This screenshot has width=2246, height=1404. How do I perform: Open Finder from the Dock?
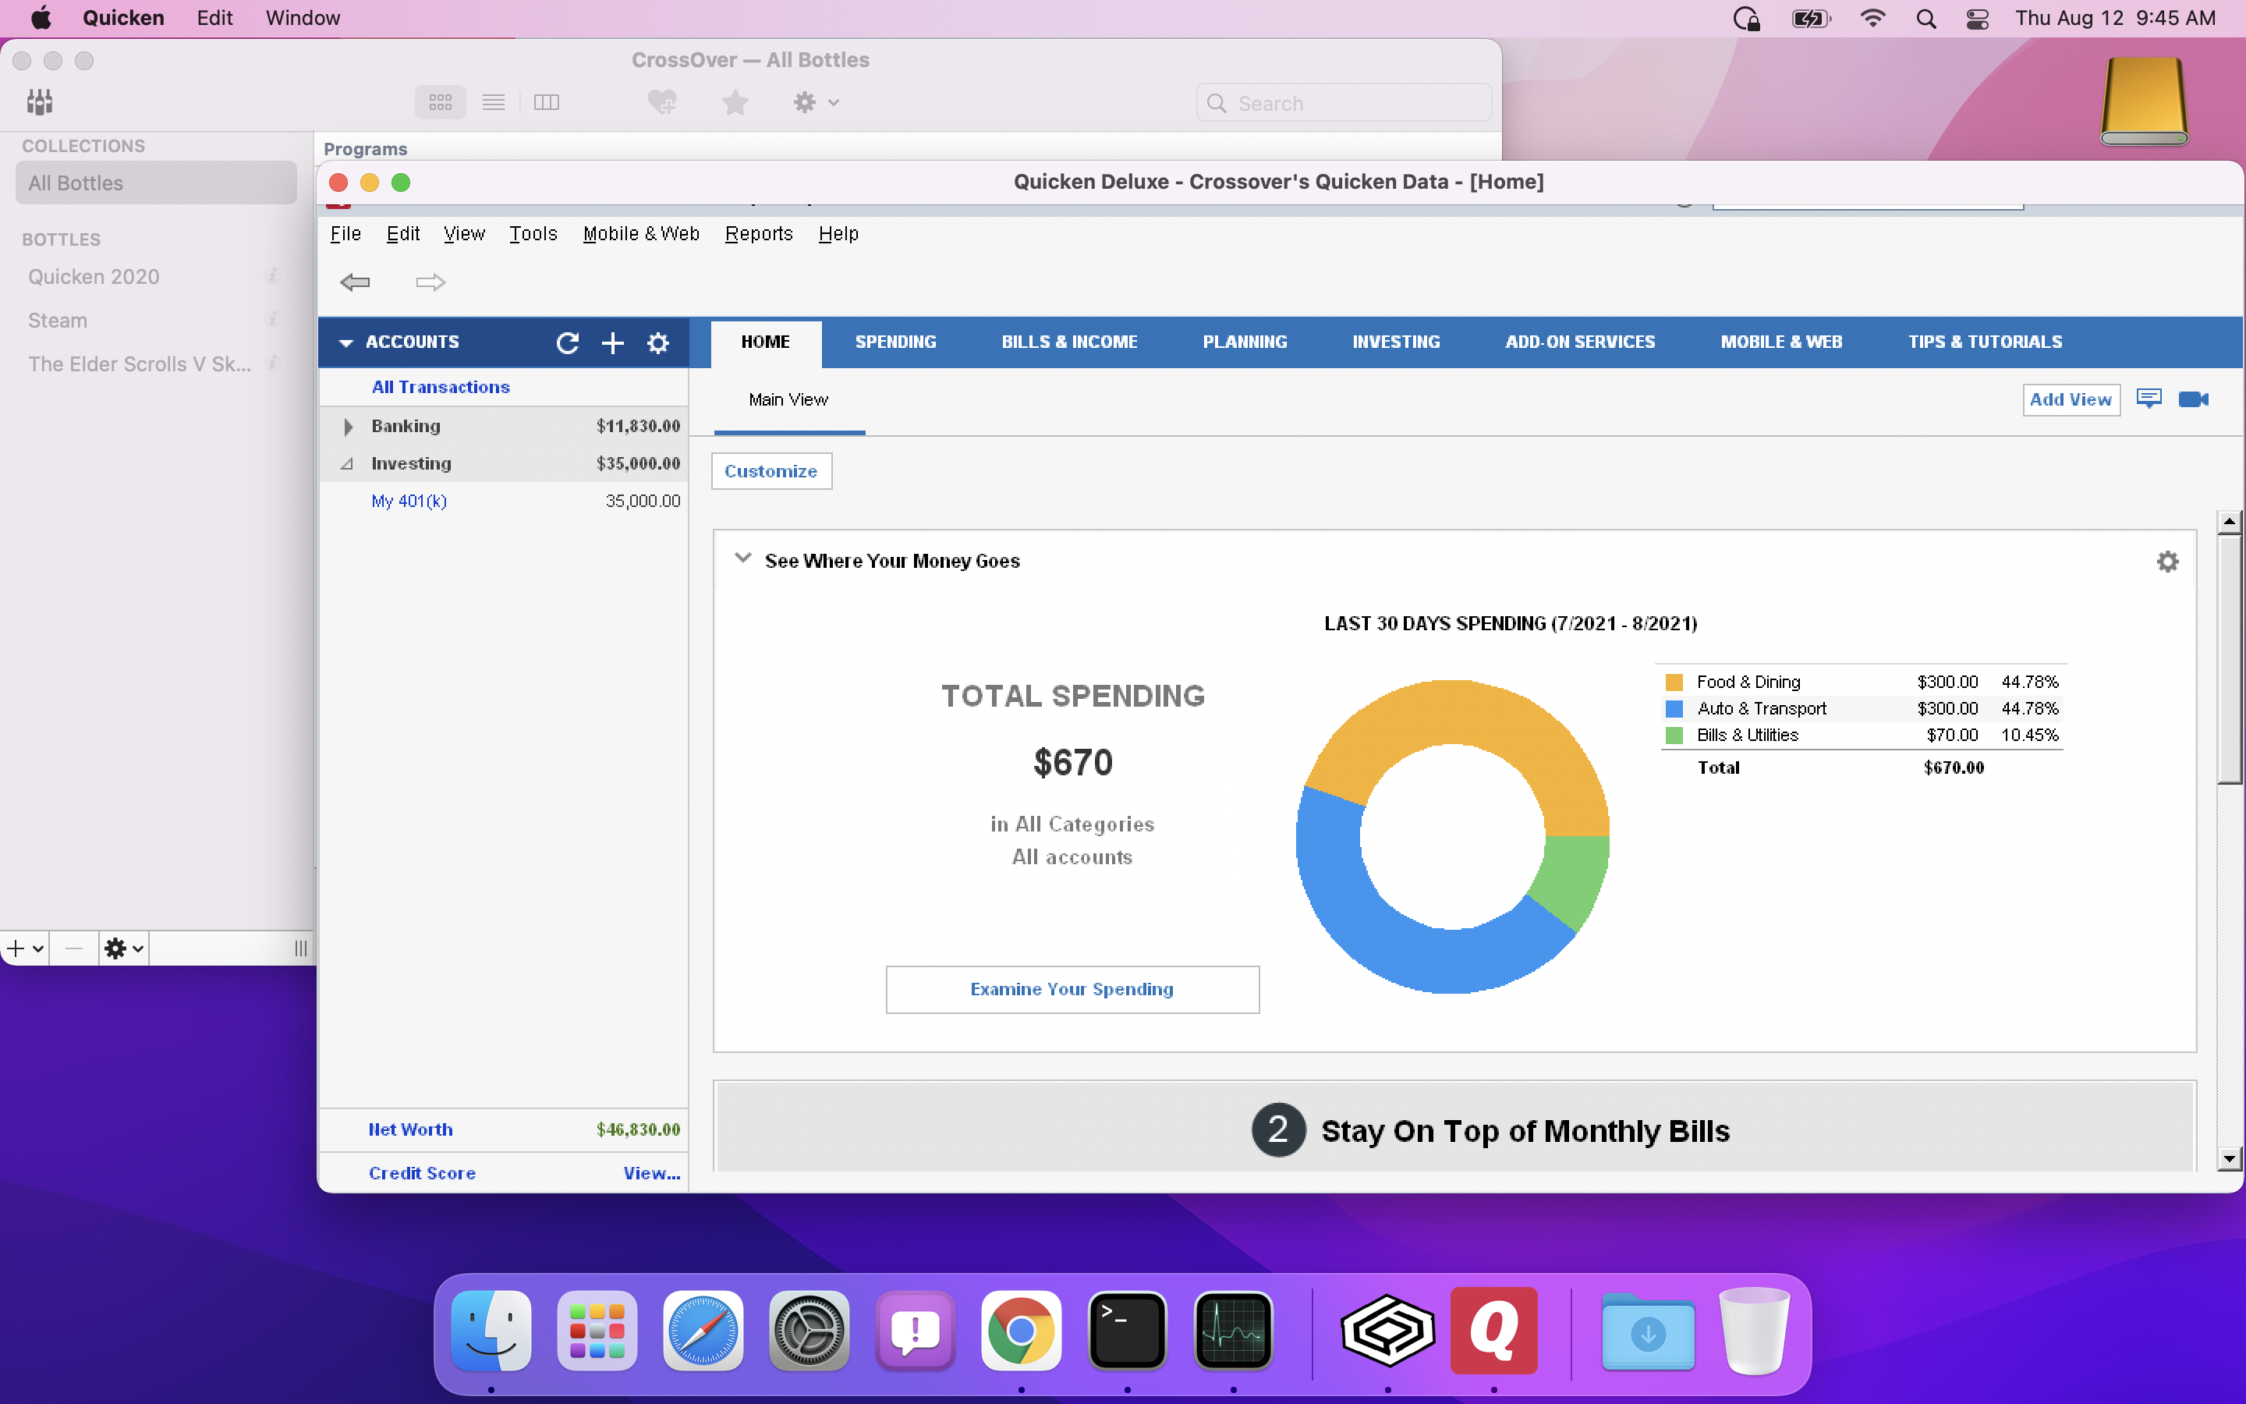click(491, 1331)
